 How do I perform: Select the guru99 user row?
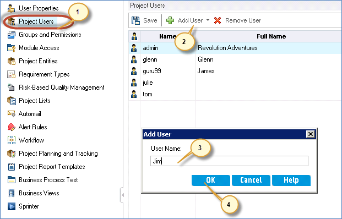(x=235, y=71)
